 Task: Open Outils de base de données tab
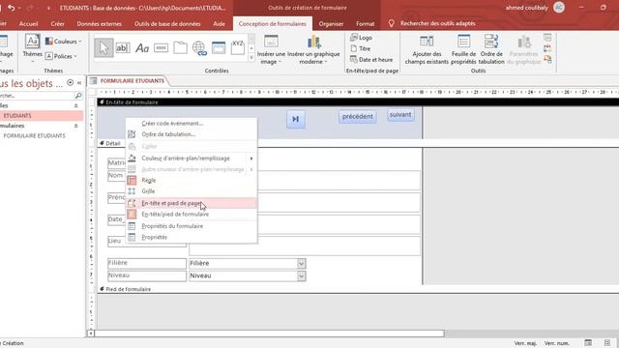click(167, 23)
